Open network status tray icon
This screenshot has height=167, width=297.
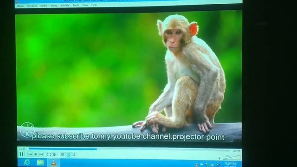tap(219, 165)
